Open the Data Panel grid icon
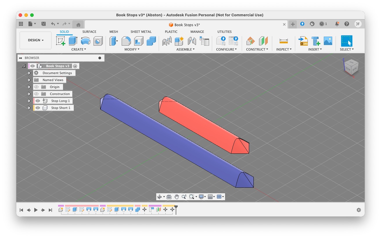 point(21,24)
